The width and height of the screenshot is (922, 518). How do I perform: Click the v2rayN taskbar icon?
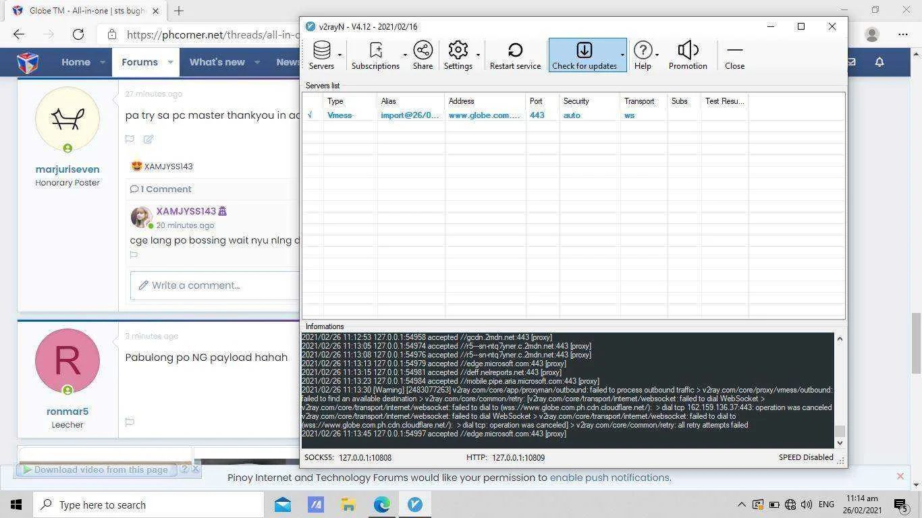point(414,505)
